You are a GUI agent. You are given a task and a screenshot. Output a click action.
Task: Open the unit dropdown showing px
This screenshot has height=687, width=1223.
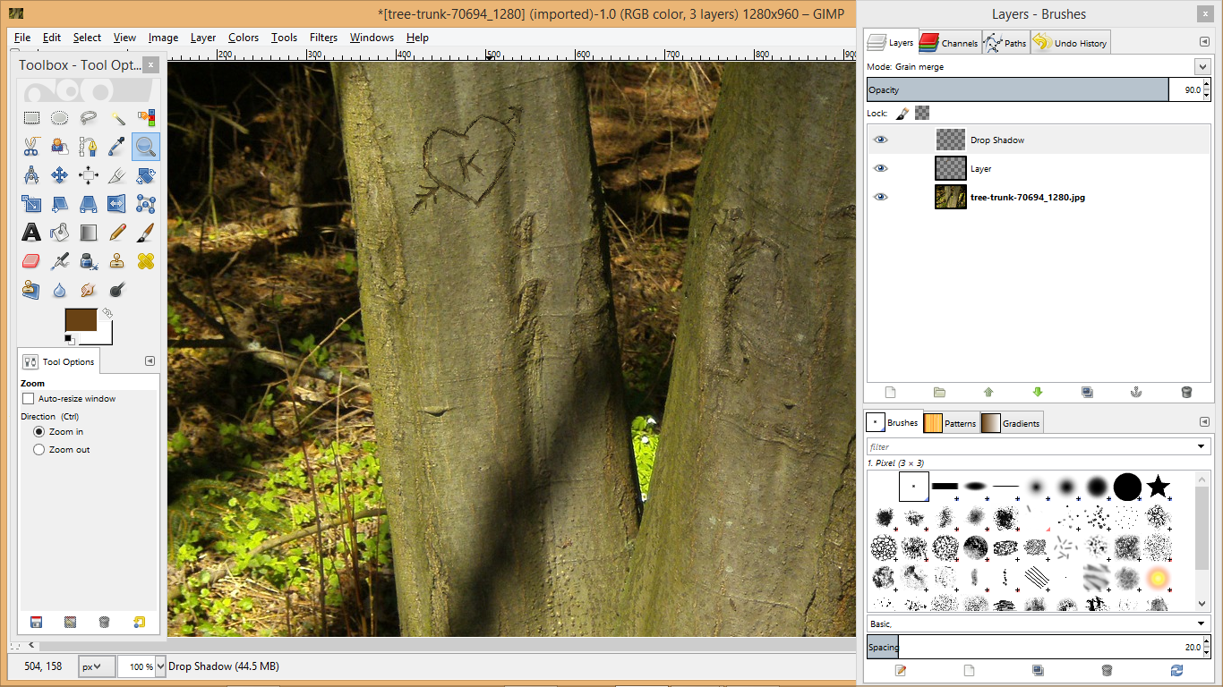pos(95,666)
